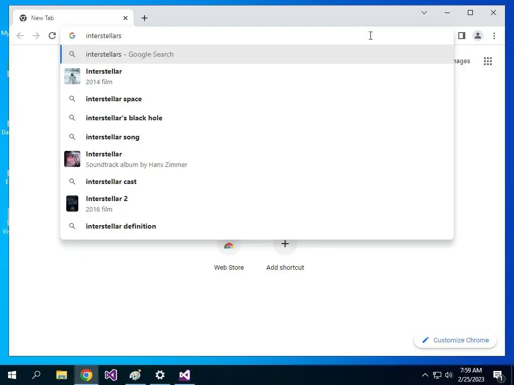Click the browser back arrow
Image resolution: width=514 pixels, height=385 pixels.
click(x=20, y=36)
